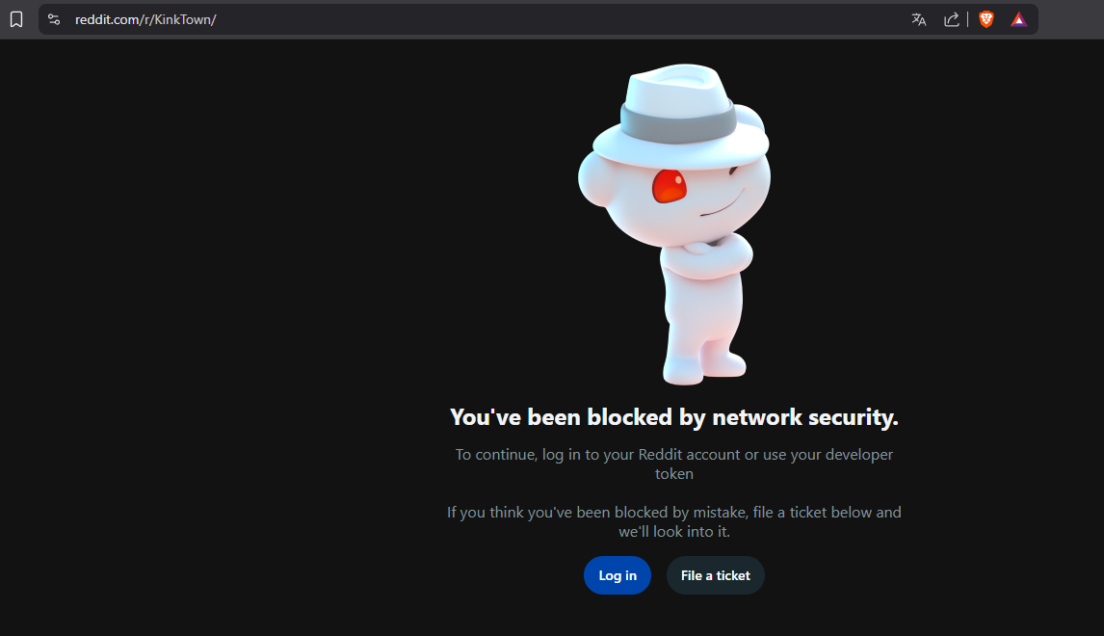Click the "blocked by mistake" paragraph

[x=673, y=512]
